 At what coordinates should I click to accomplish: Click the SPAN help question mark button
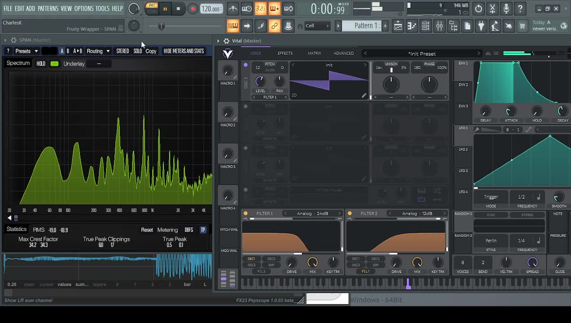(8, 51)
